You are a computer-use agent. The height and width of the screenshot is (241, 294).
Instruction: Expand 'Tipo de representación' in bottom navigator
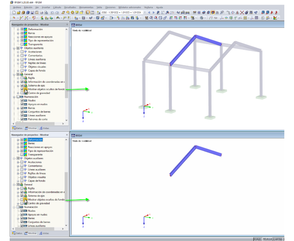18,151
